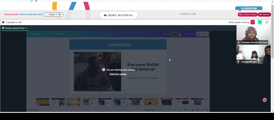Click the screen share monitor icon in tab
274x120 pixels.
3,28
